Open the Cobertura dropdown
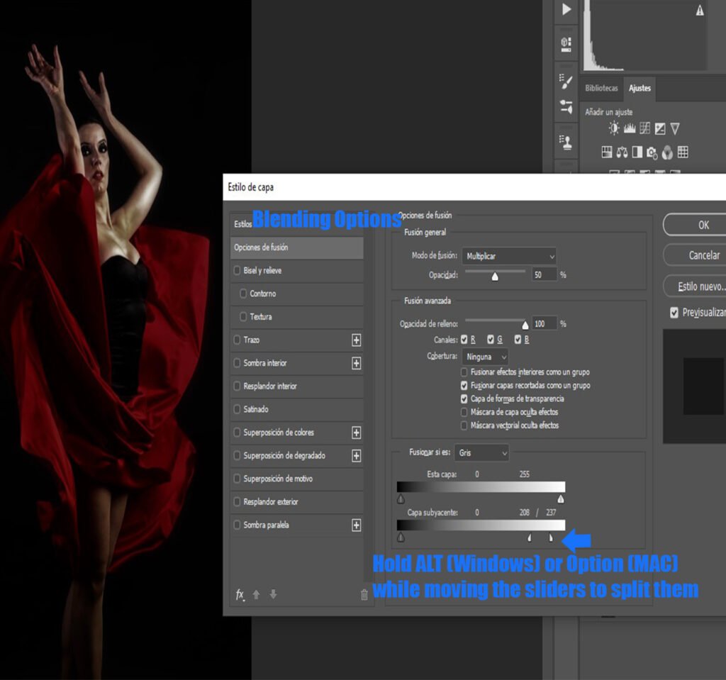 [x=486, y=357]
